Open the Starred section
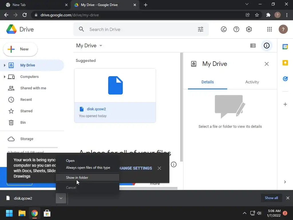Screen dimensions: 293x220 32,111
